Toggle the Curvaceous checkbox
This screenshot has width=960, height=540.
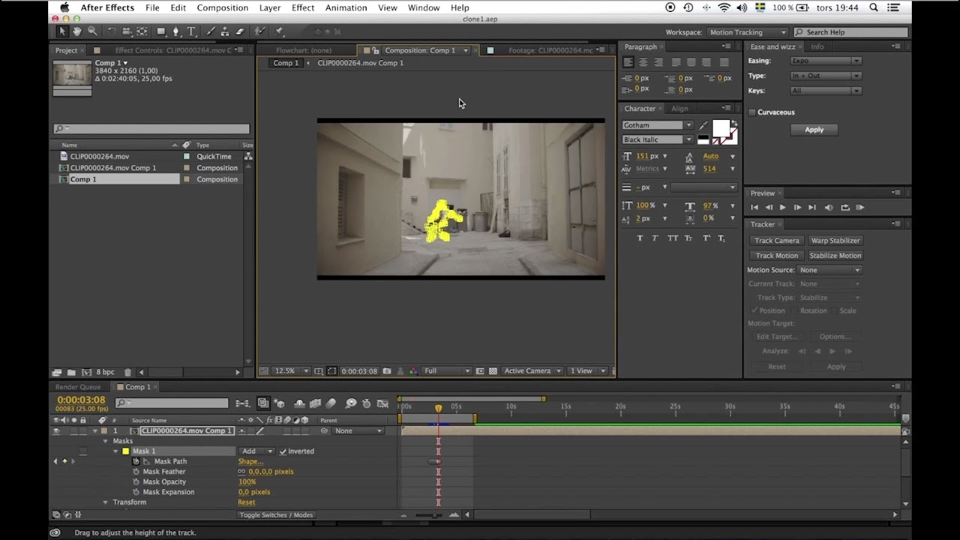click(x=752, y=112)
